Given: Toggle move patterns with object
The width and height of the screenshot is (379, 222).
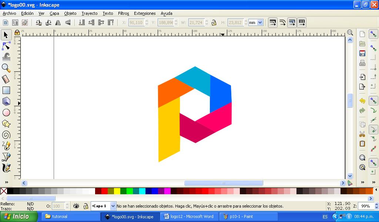Looking at the screenshot, I should [302, 23].
